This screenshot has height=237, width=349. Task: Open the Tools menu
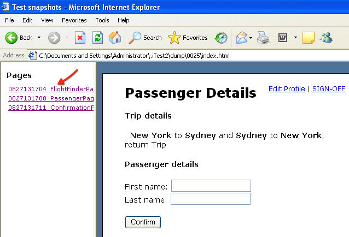click(x=102, y=20)
